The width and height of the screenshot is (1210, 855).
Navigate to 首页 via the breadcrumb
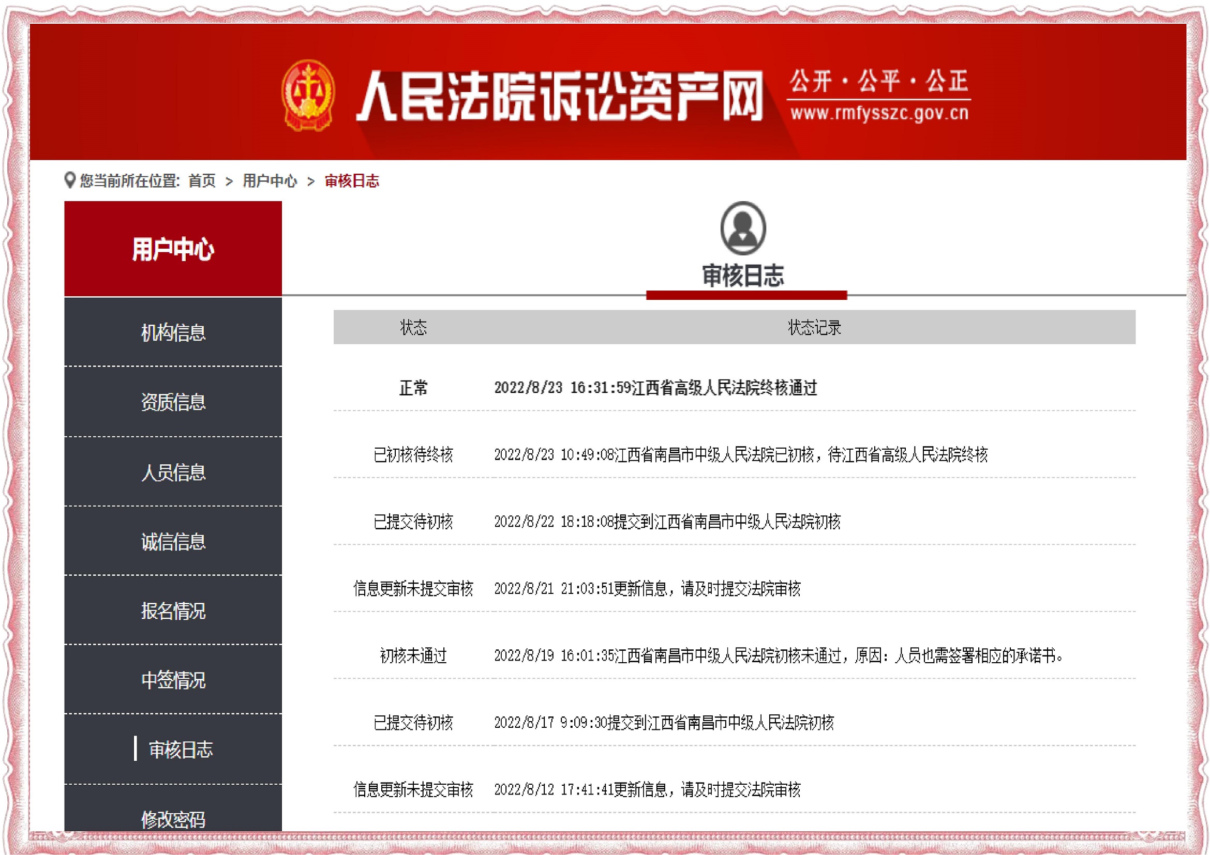click(x=202, y=181)
